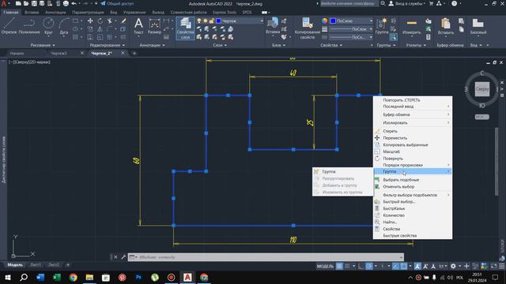This screenshot has height=284, width=506.
Task: Open Свойства слоя layer properties
Action: click(185, 28)
